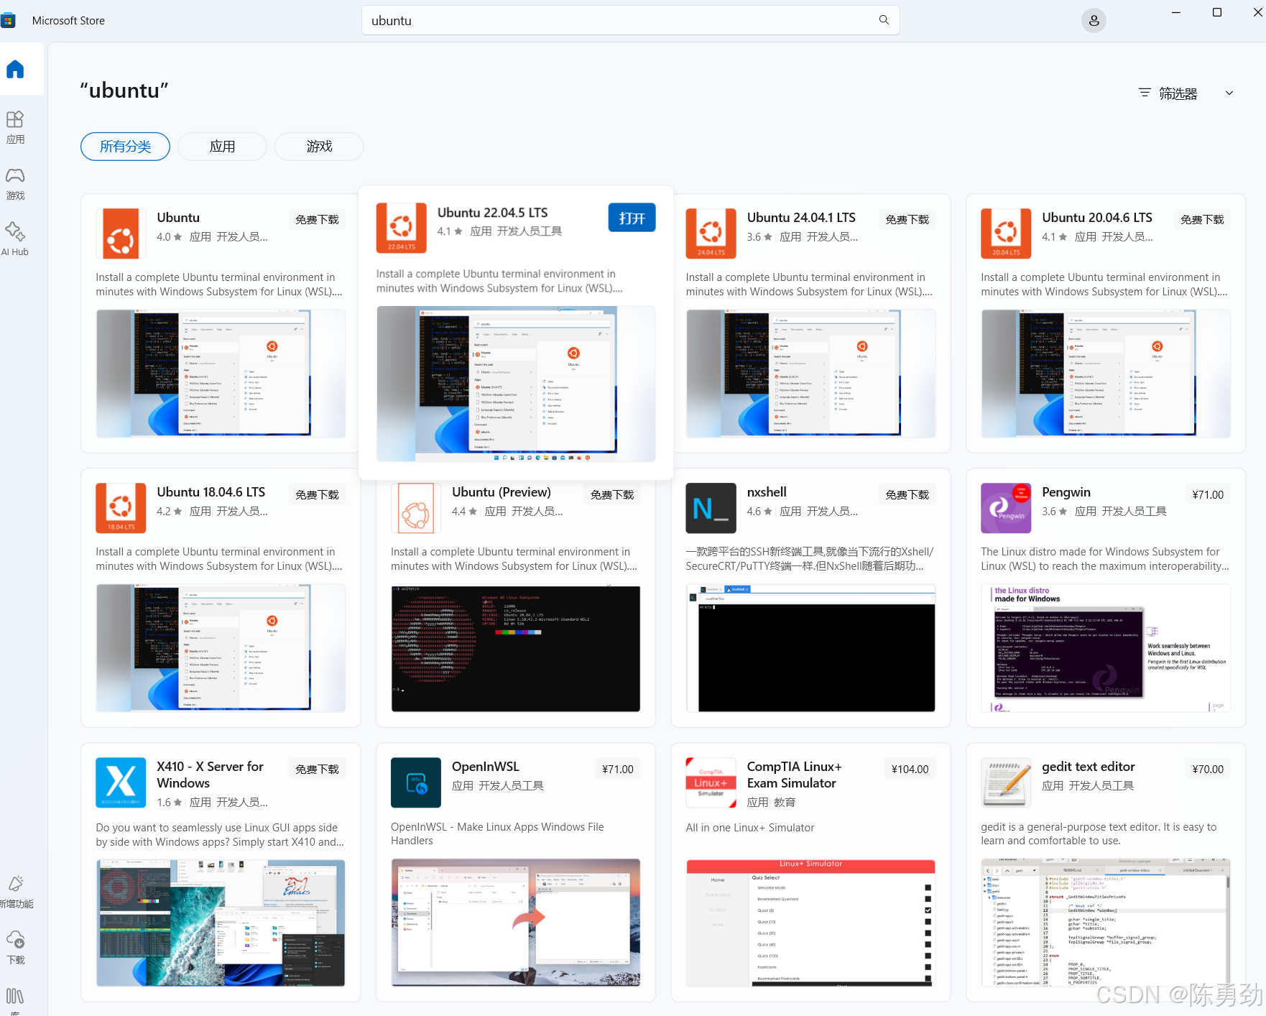This screenshot has width=1266, height=1016.
Task: Click the ¥71.00 price on Pengwin
Action: (1208, 495)
